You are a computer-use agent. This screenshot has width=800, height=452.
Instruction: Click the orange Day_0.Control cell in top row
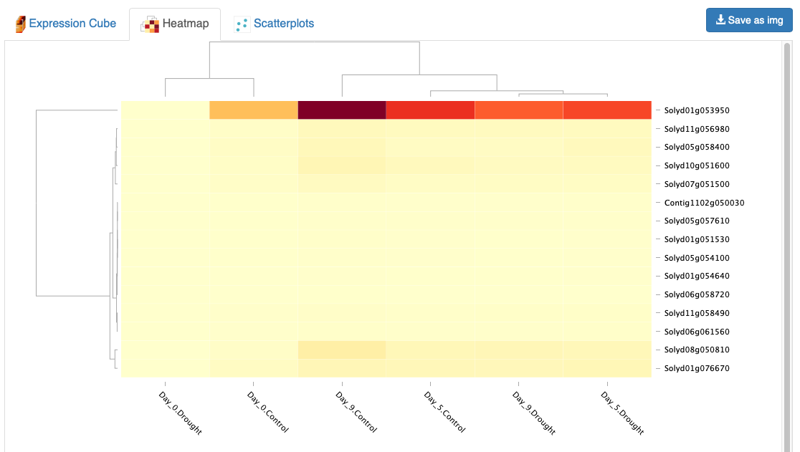click(254, 110)
